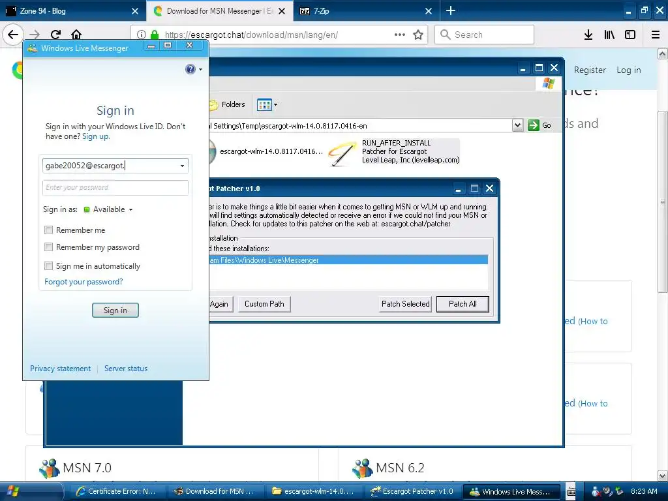The width and height of the screenshot is (668, 501).
Task: Bookmark this page with the star
Action: click(x=418, y=35)
